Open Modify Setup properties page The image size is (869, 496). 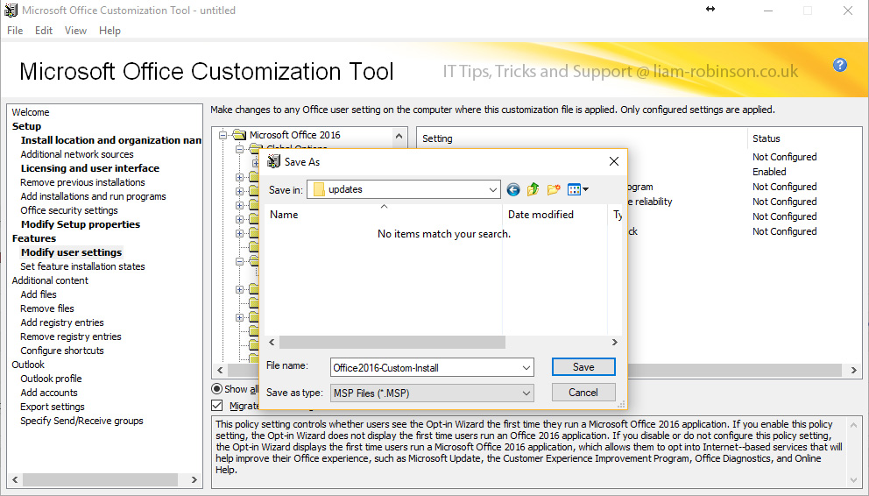[x=81, y=224]
